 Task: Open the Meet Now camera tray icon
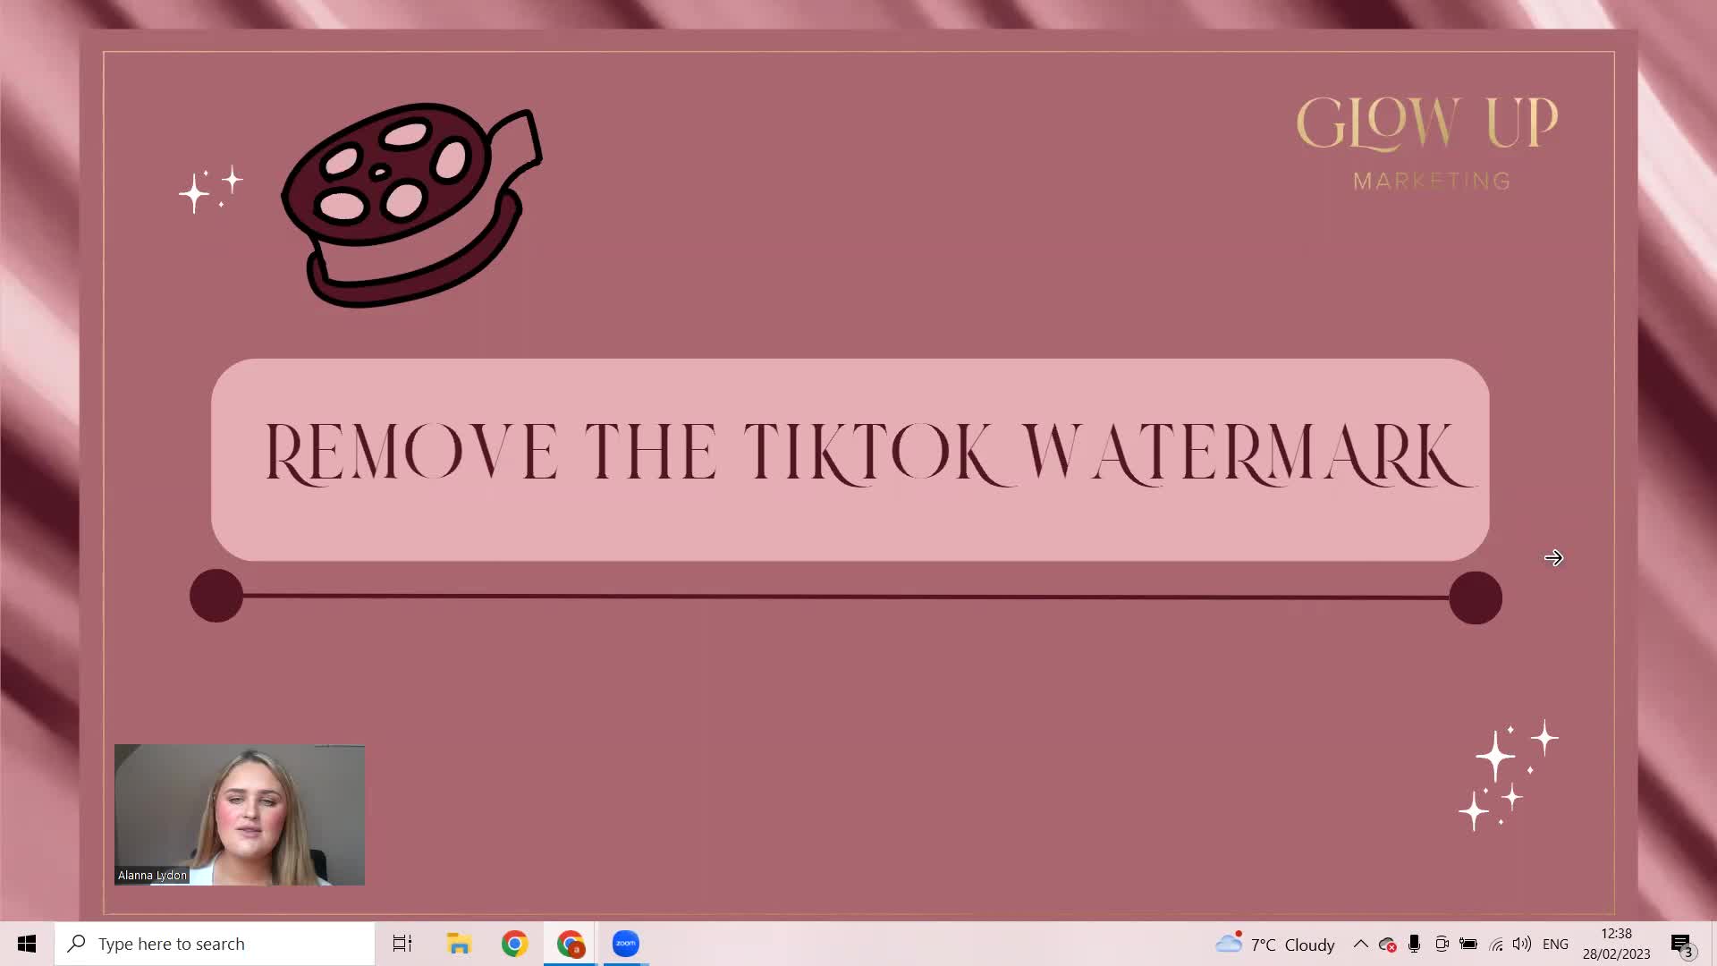point(1441,944)
